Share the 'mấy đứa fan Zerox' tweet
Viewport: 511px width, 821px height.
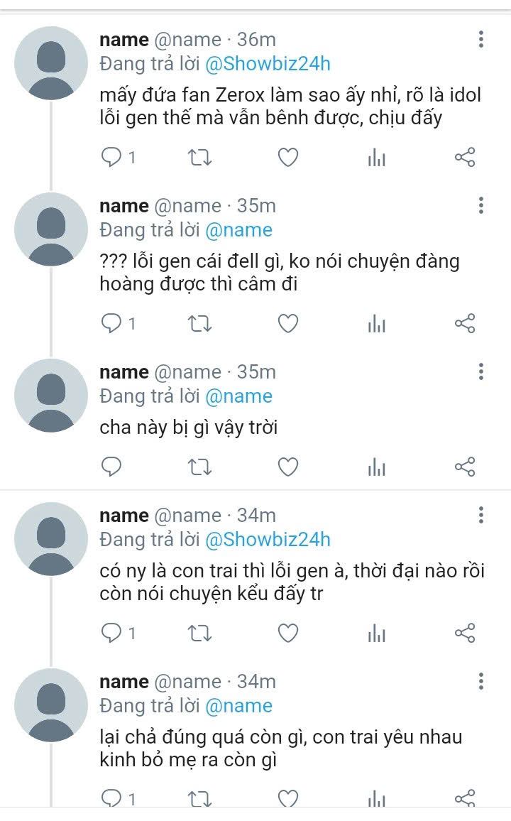464,158
